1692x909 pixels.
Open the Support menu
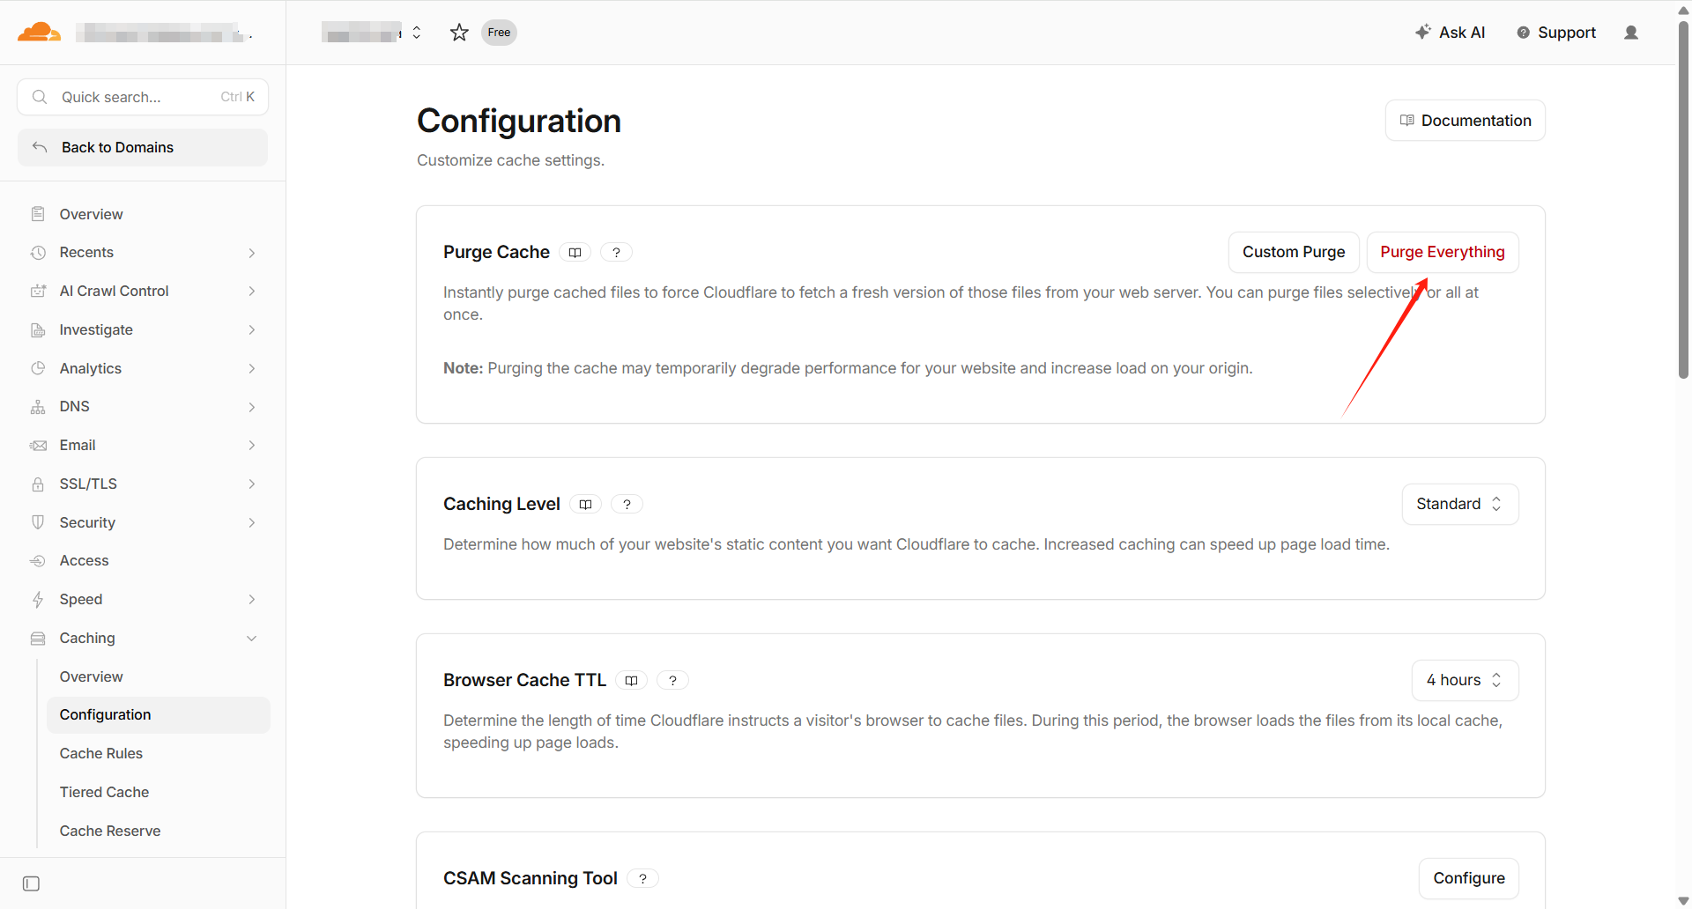click(x=1556, y=33)
